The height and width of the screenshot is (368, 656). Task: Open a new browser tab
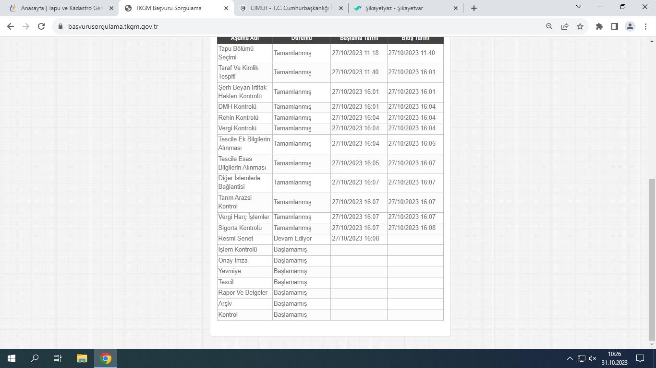[474, 8]
